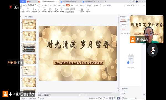Expand the quick access toolbar customize arrow
Viewport: 166px width, 100px height.
coord(43,5)
